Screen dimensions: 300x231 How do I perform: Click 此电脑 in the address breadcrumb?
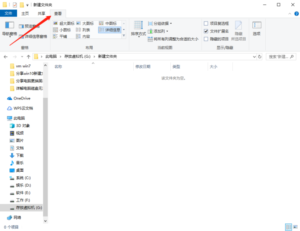[51, 56]
